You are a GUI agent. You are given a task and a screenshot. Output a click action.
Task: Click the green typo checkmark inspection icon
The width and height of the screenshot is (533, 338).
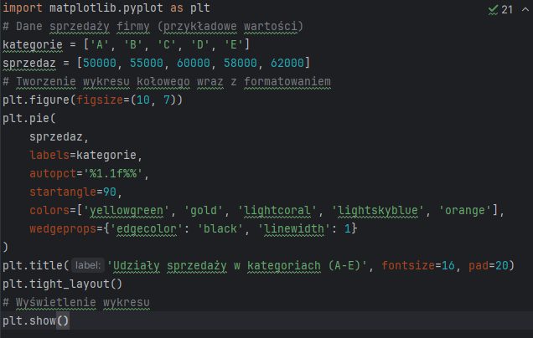[491, 9]
